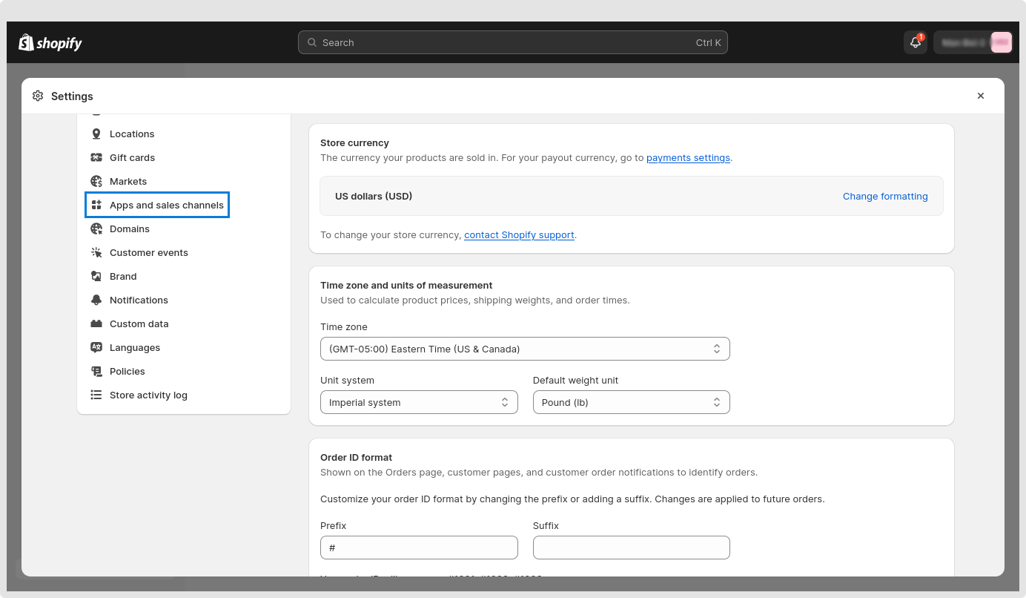Click the Customer events cursor icon
This screenshot has width=1026, height=598.
click(x=96, y=253)
